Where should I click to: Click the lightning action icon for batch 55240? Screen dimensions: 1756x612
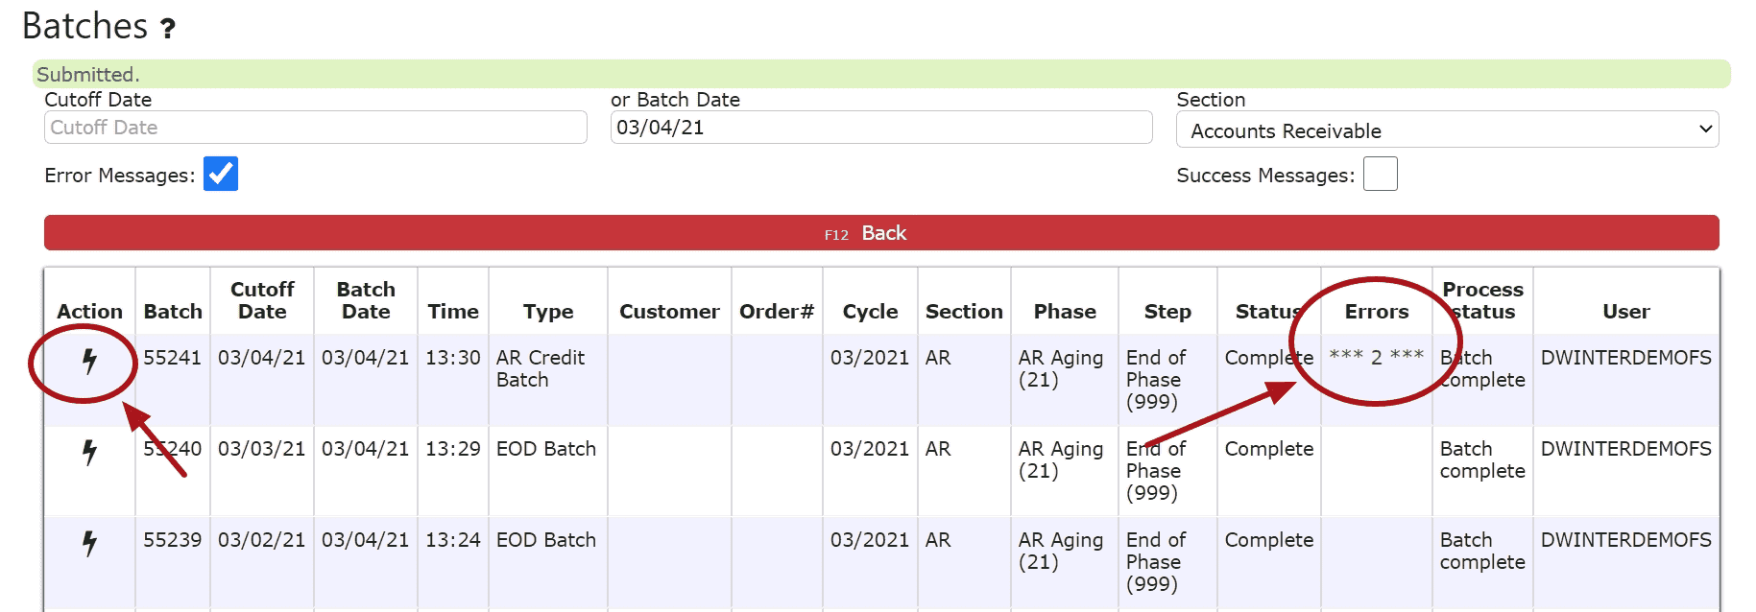click(89, 452)
